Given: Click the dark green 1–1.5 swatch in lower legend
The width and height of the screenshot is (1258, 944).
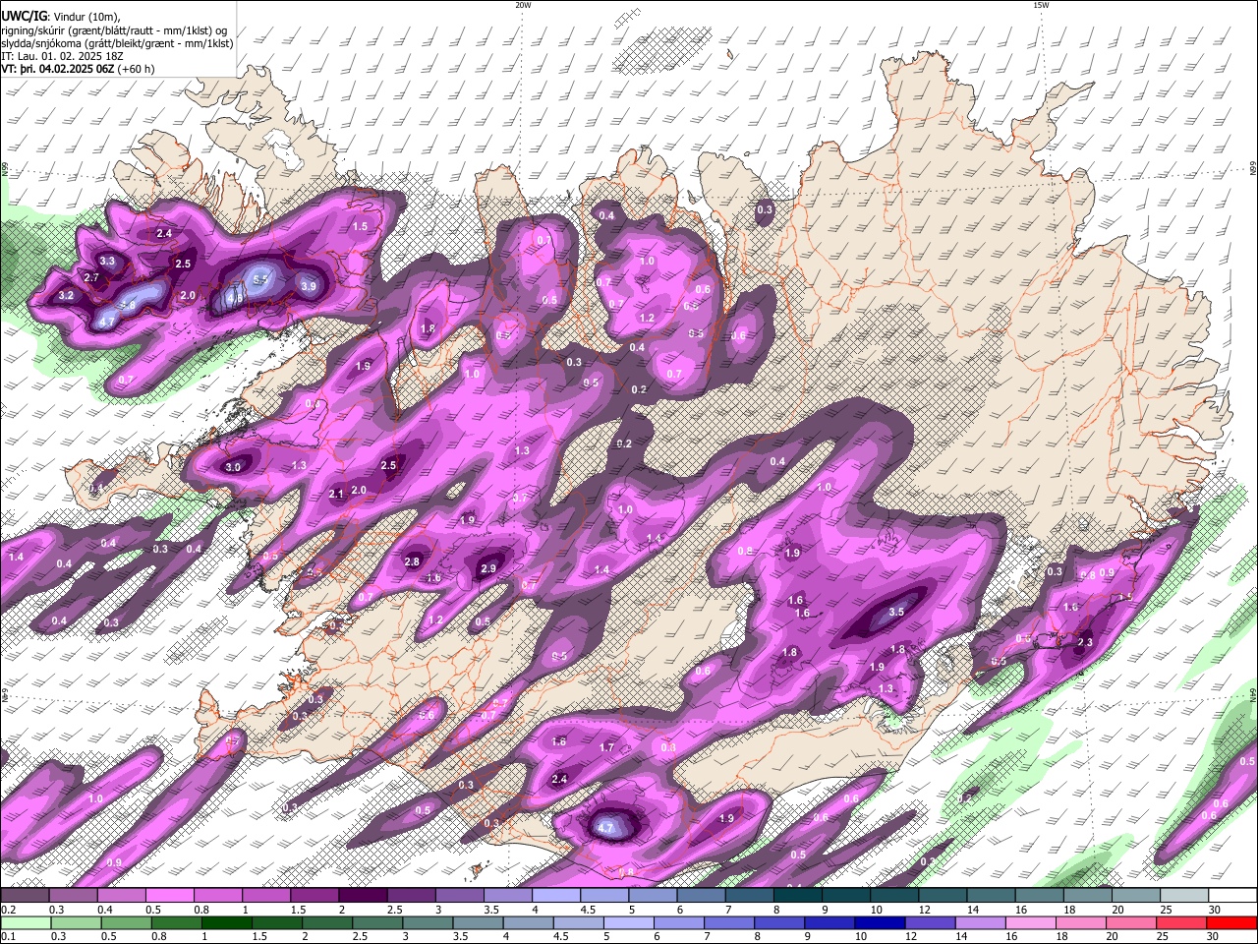Looking at the screenshot, I should pos(226,922).
